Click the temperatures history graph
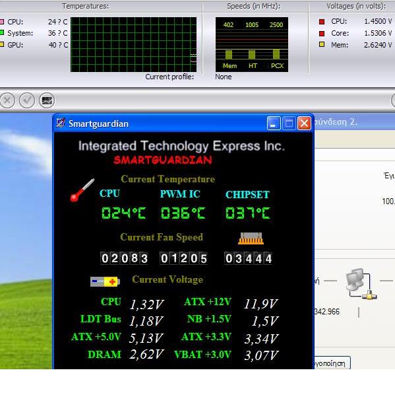The width and height of the screenshot is (395, 395). [133, 45]
